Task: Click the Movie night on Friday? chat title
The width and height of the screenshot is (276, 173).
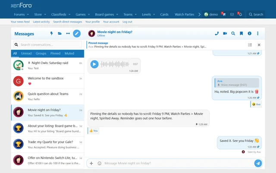Action: click(115, 32)
